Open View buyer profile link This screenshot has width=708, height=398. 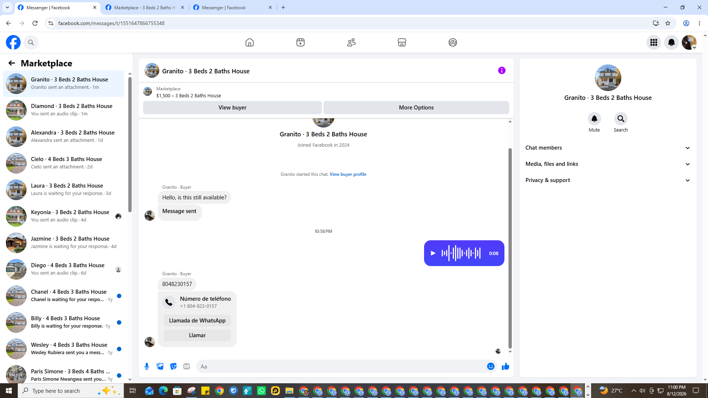pos(348,174)
